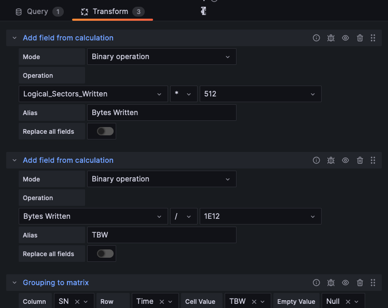Screen dimensions: 388x308
Task: Toggle Replace all fields for Bytes Written
Action: pyautogui.click(x=105, y=131)
